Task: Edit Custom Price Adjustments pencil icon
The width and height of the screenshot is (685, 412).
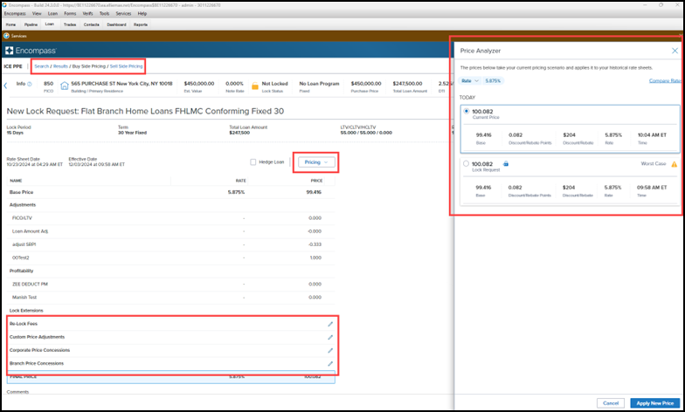Action: [x=330, y=337]
